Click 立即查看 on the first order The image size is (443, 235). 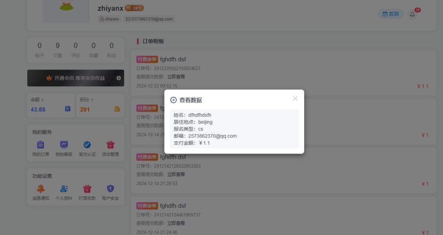tap(176, 77)
